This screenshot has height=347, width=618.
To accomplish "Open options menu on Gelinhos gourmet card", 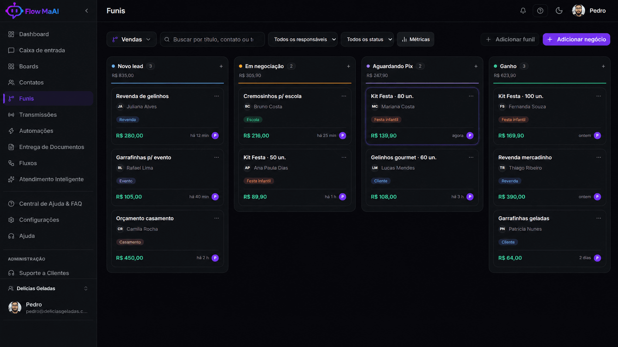I will point(471,157).
